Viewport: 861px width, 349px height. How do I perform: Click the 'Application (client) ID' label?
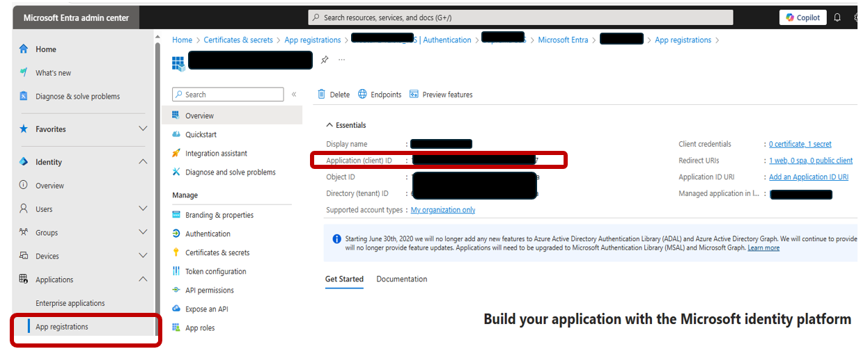coord(359,161)
